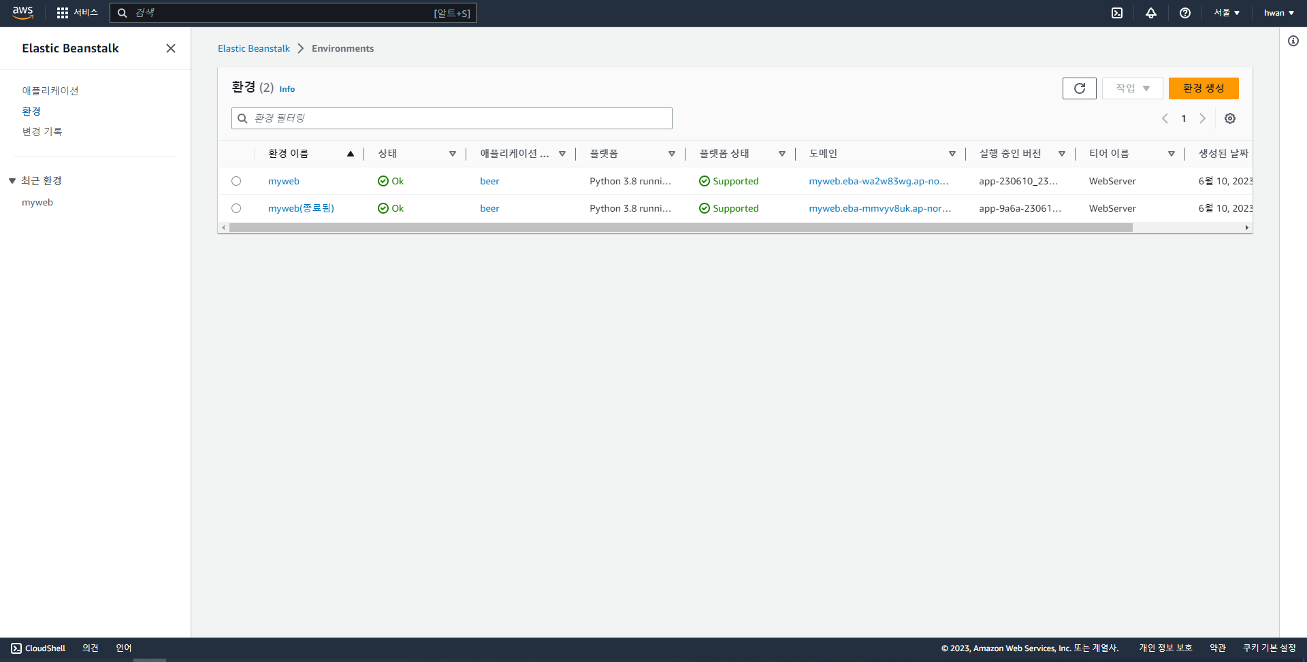This screenshot has width=1307, height=662.
Task: Open recent environment myweb in sidebar
Action: tap(37, 202)
